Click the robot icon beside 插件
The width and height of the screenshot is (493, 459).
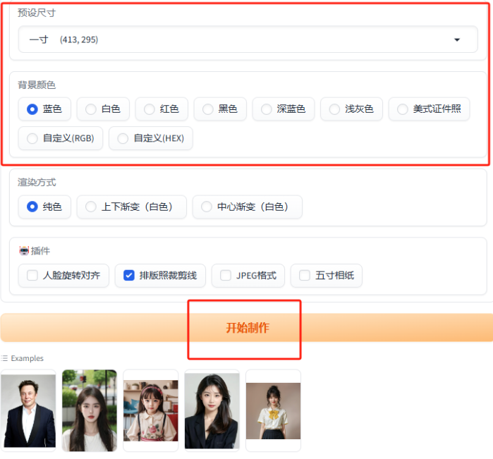(24, 250)
